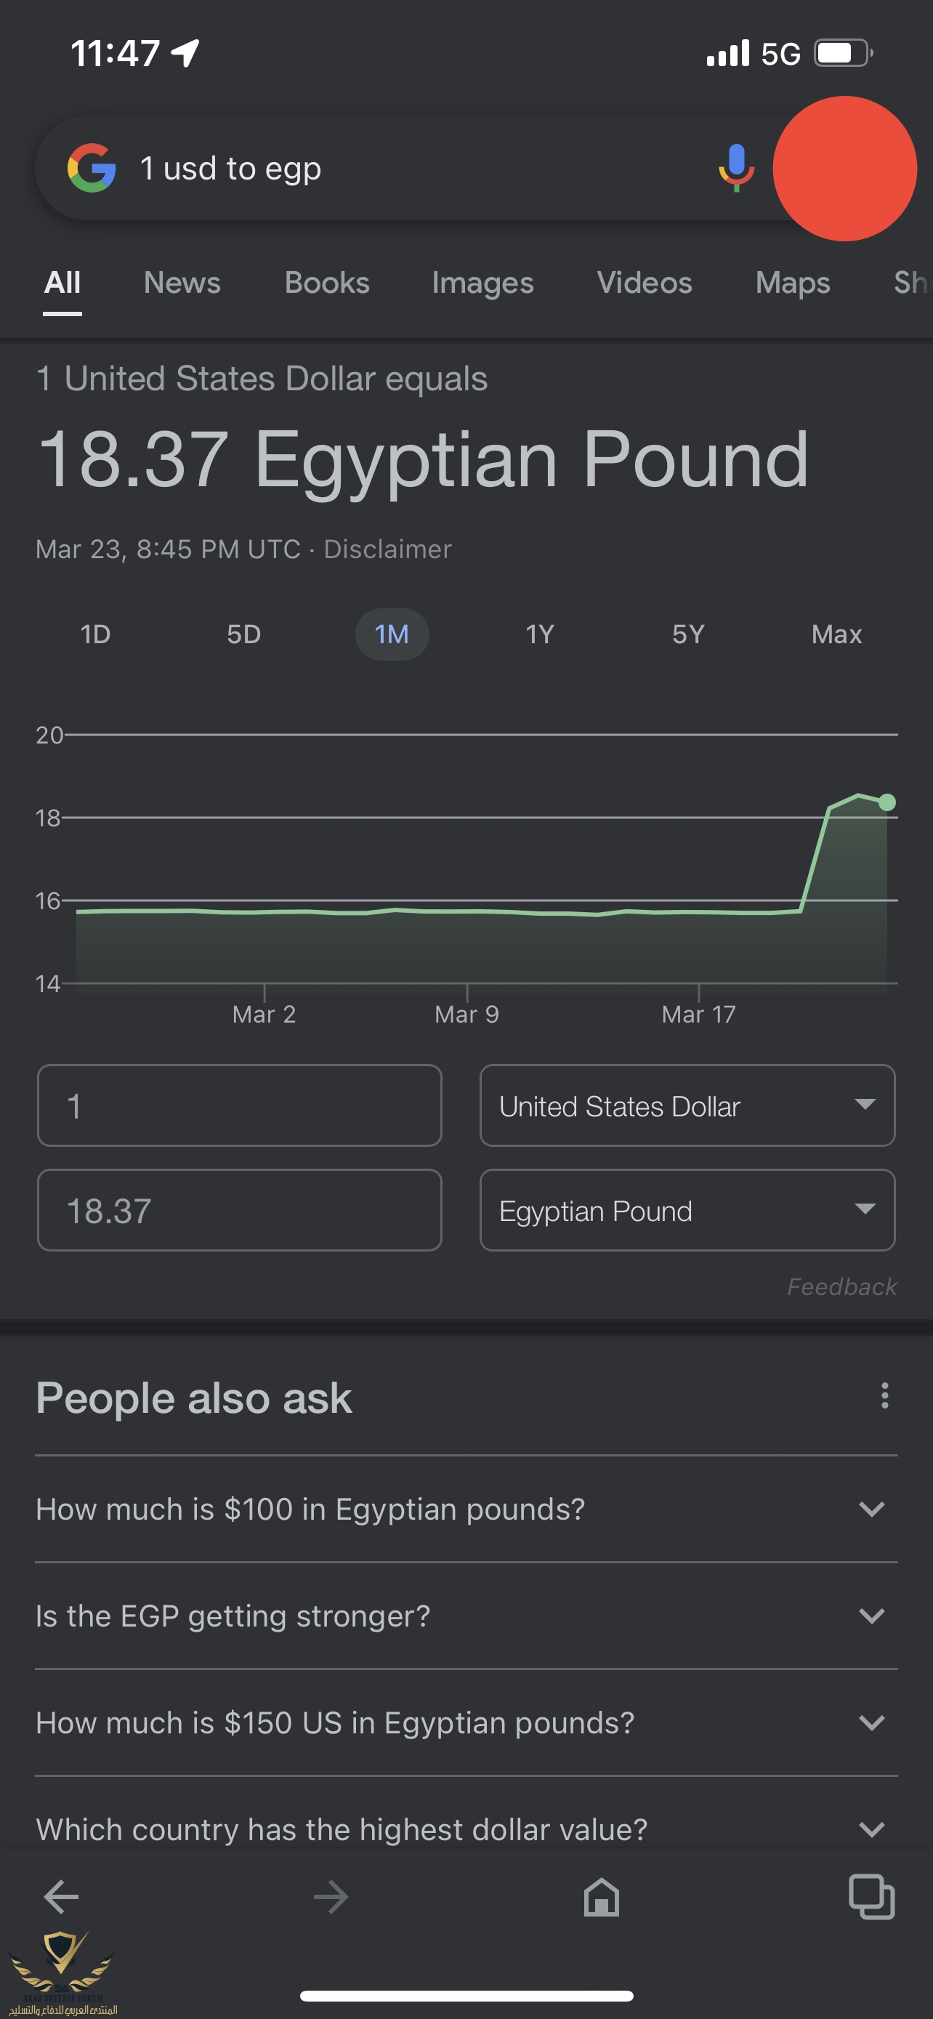Open the Disclaimer link

click(388, 549)
